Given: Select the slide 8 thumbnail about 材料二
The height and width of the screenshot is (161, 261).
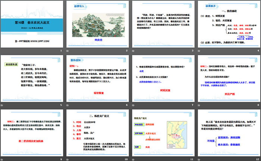Looking at the screenshot, I should point(228,80).
